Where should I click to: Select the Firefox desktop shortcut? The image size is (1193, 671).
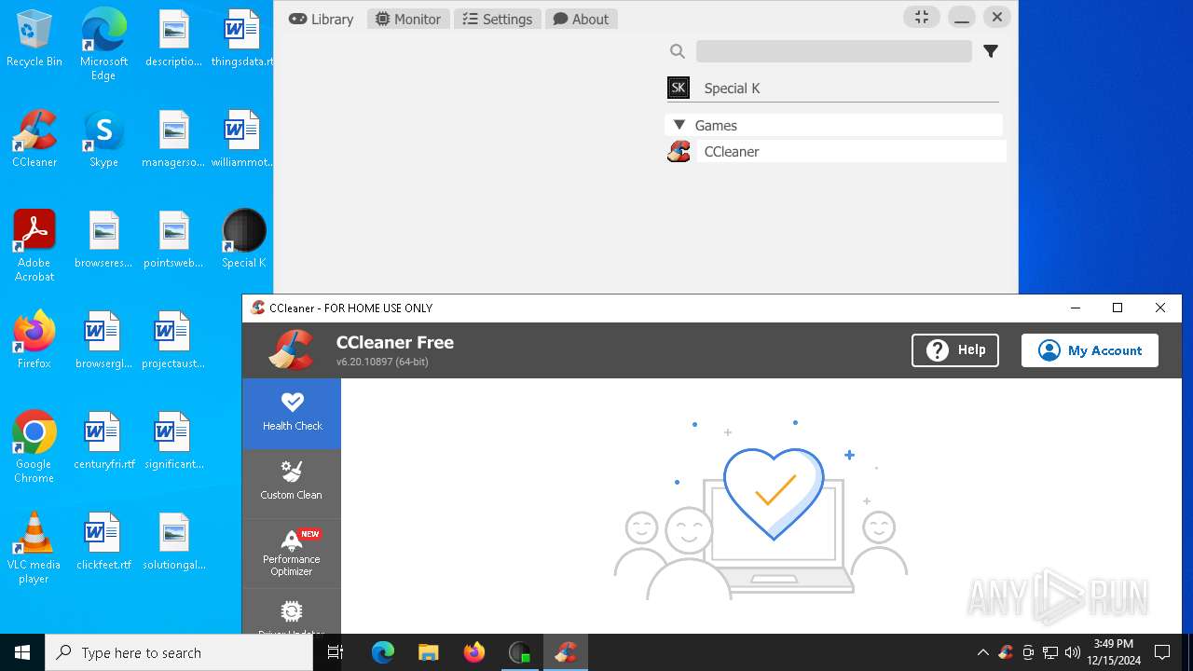(34, 340)
